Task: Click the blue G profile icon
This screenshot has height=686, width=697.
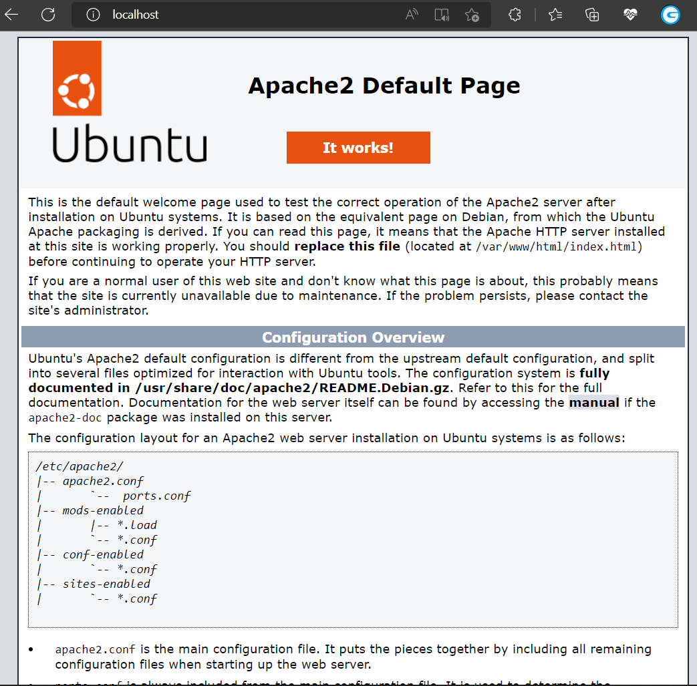Action: click(670, 15)
